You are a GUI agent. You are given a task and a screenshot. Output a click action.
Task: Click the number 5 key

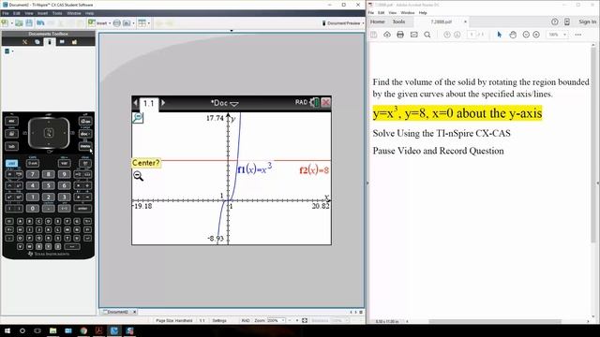click(x=48, y=185)
